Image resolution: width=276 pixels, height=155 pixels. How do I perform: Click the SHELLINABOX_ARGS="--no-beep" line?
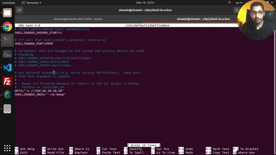[x=40, y=95]
